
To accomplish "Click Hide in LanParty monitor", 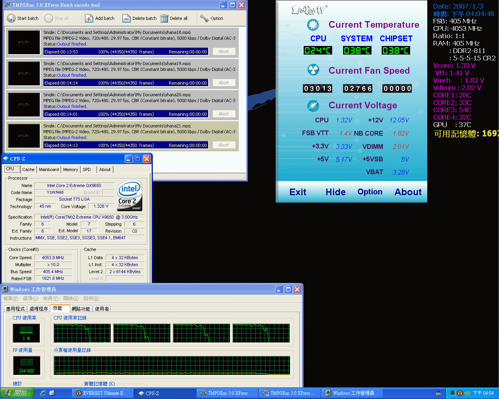I will click(x=336, y=192).
